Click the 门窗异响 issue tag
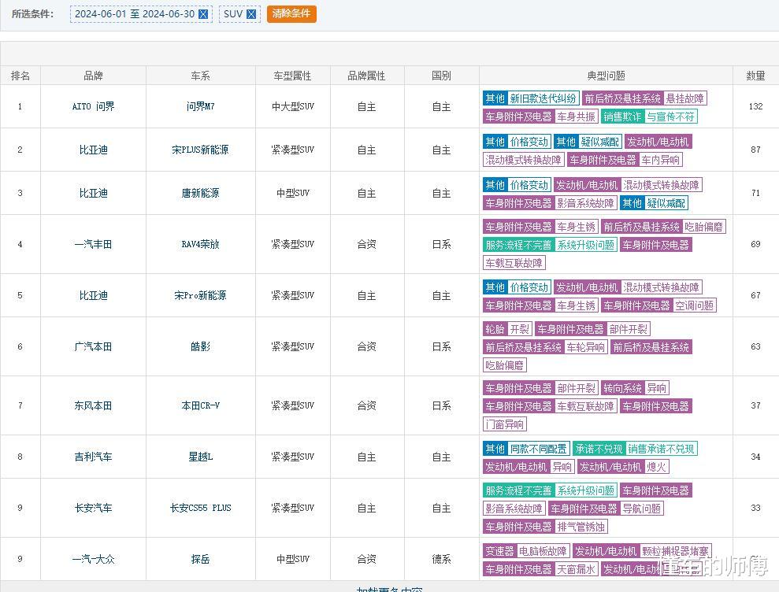779x592 pixels. point(505,424)
